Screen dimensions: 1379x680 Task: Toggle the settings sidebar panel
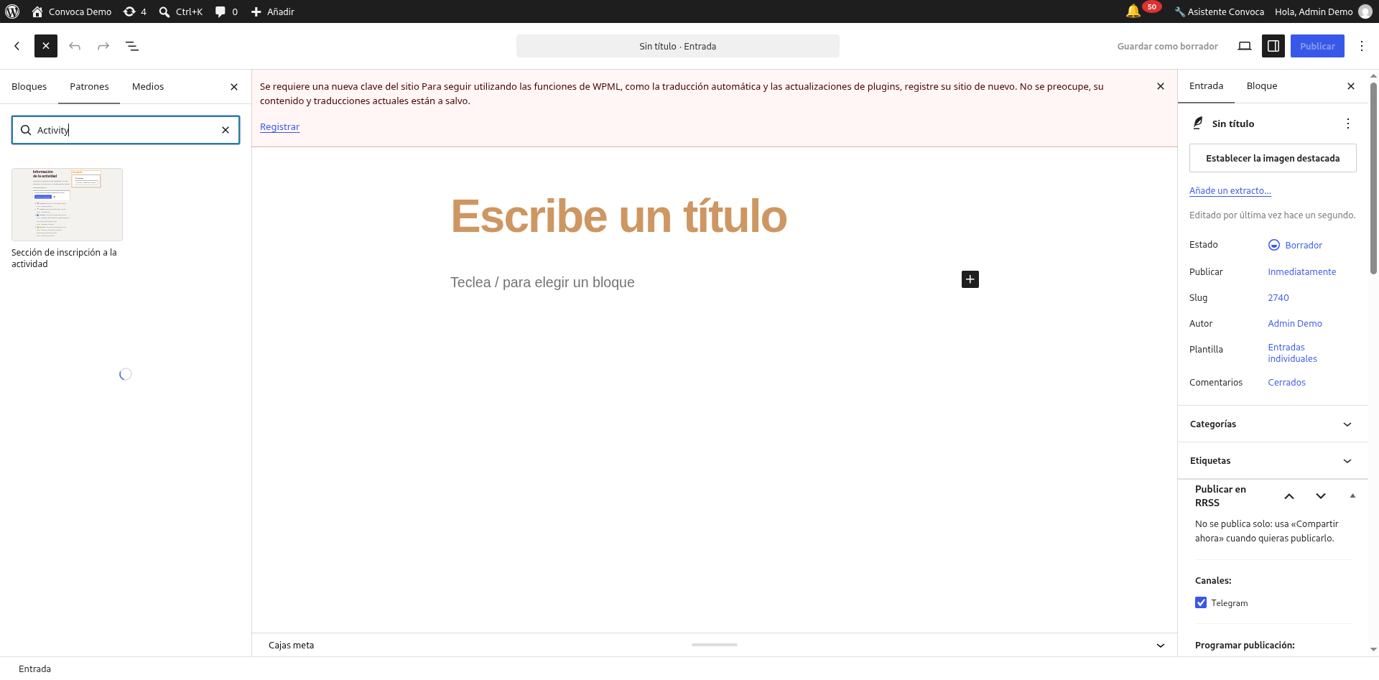click(x=1273, y=46)
